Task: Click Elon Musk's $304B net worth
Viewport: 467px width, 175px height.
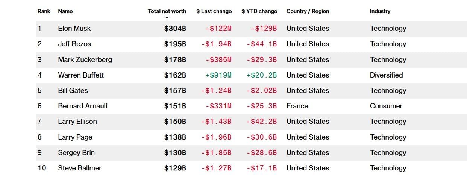Action: point(175,29)
